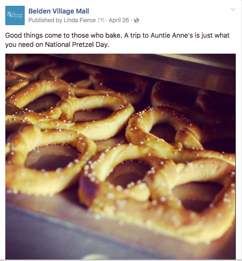Click the first line of post text
Screen dimensions: 242x261
point(117,35)
